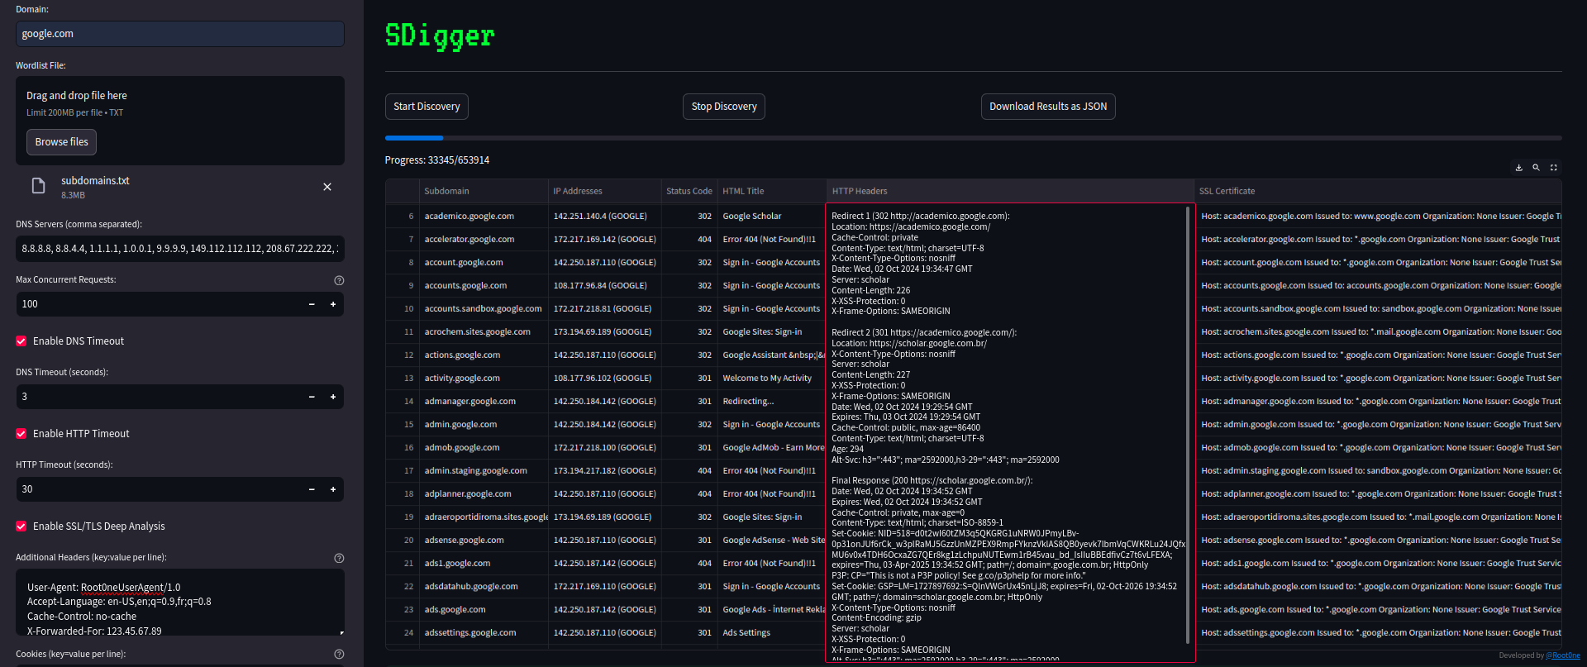Click SSL cell for Host: admob.google.com
Viewport: 1587px width, 667px height.
tap(1380, 447)
